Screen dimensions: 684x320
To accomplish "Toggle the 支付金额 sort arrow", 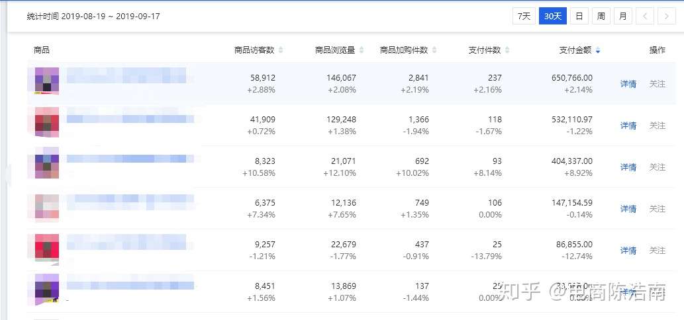I will tap(598, 50).
